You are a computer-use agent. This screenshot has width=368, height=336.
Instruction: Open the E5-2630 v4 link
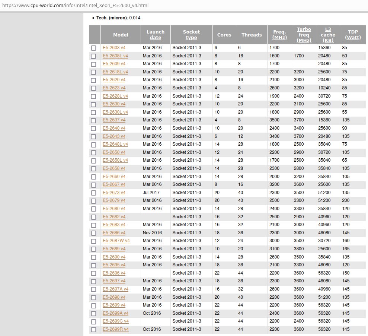pos(114,104)
